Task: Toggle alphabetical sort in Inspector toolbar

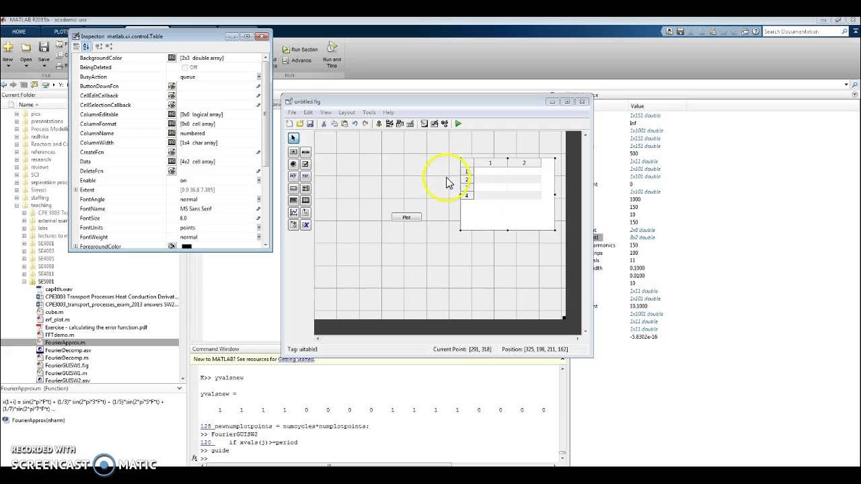Action: (x=86, y=46)
